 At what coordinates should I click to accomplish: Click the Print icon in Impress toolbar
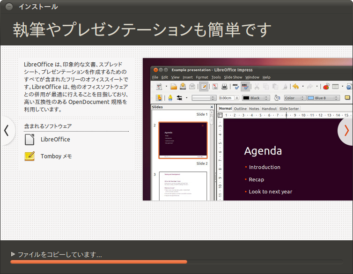point(224,87)
